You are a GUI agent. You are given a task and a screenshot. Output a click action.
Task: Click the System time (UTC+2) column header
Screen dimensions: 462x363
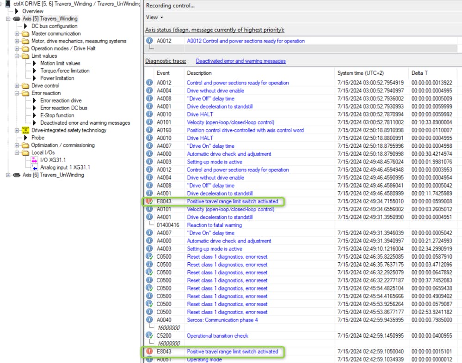[360, 73]
